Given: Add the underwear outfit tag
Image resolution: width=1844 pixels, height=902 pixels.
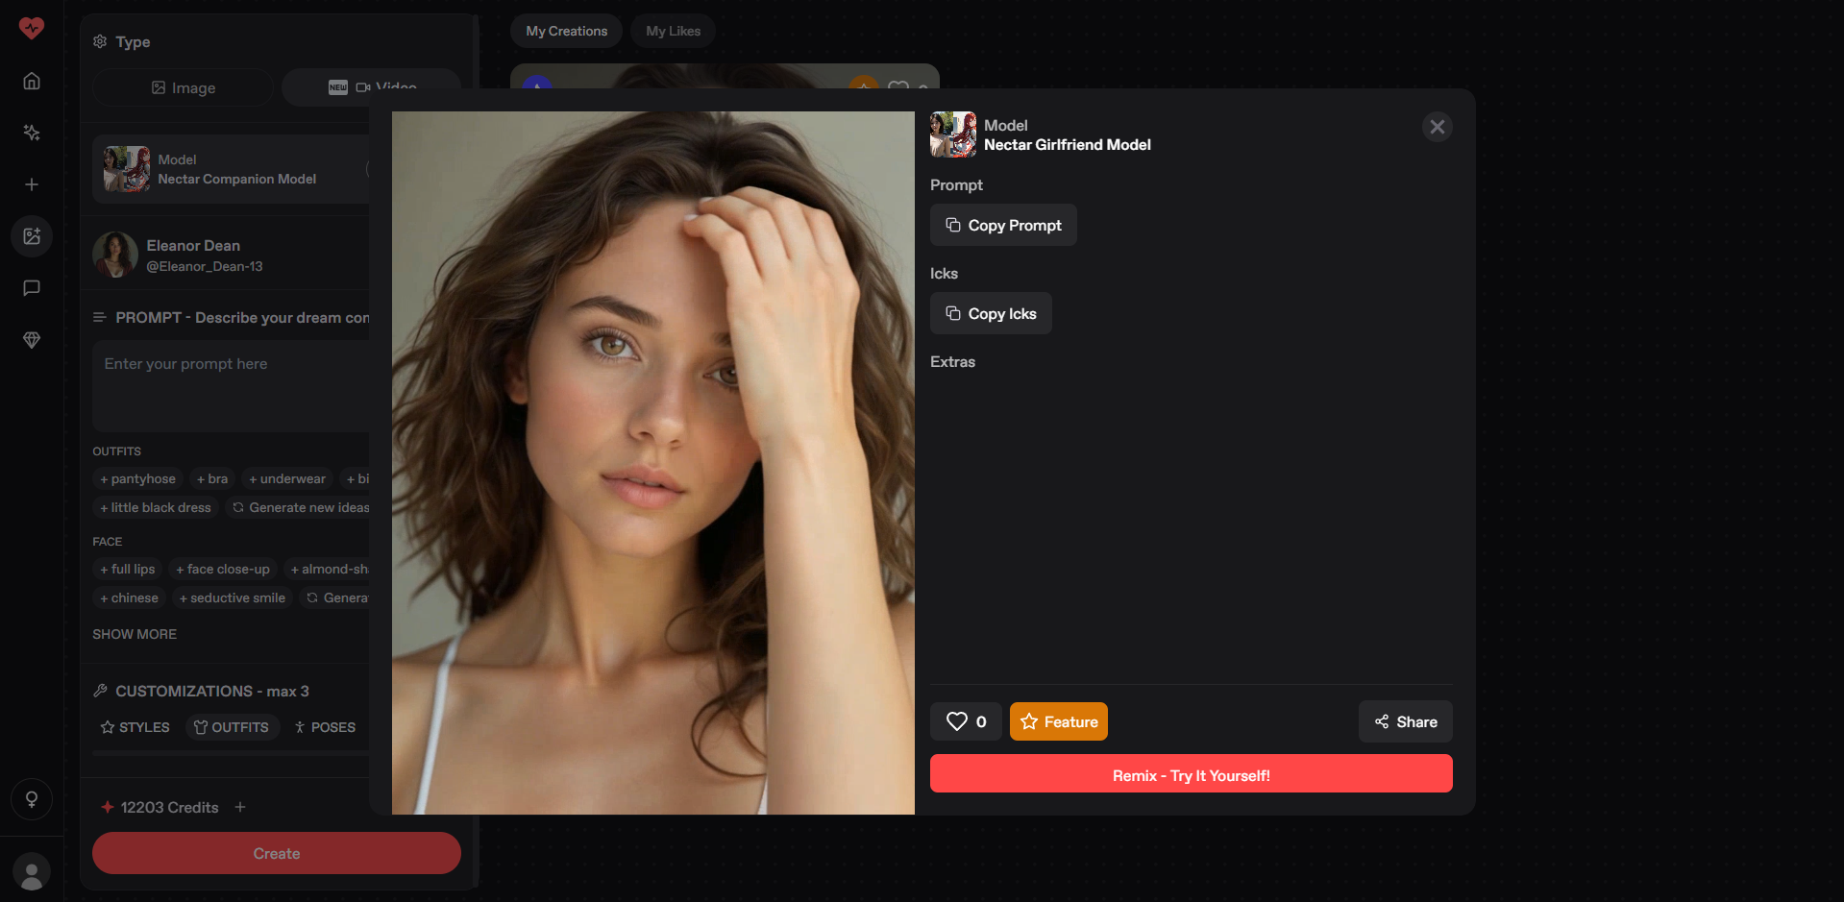Looking at the screenshot, I should (x=287, y=478).
